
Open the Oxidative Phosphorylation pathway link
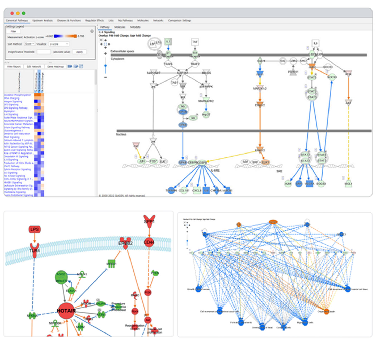(x=18, y=95)
